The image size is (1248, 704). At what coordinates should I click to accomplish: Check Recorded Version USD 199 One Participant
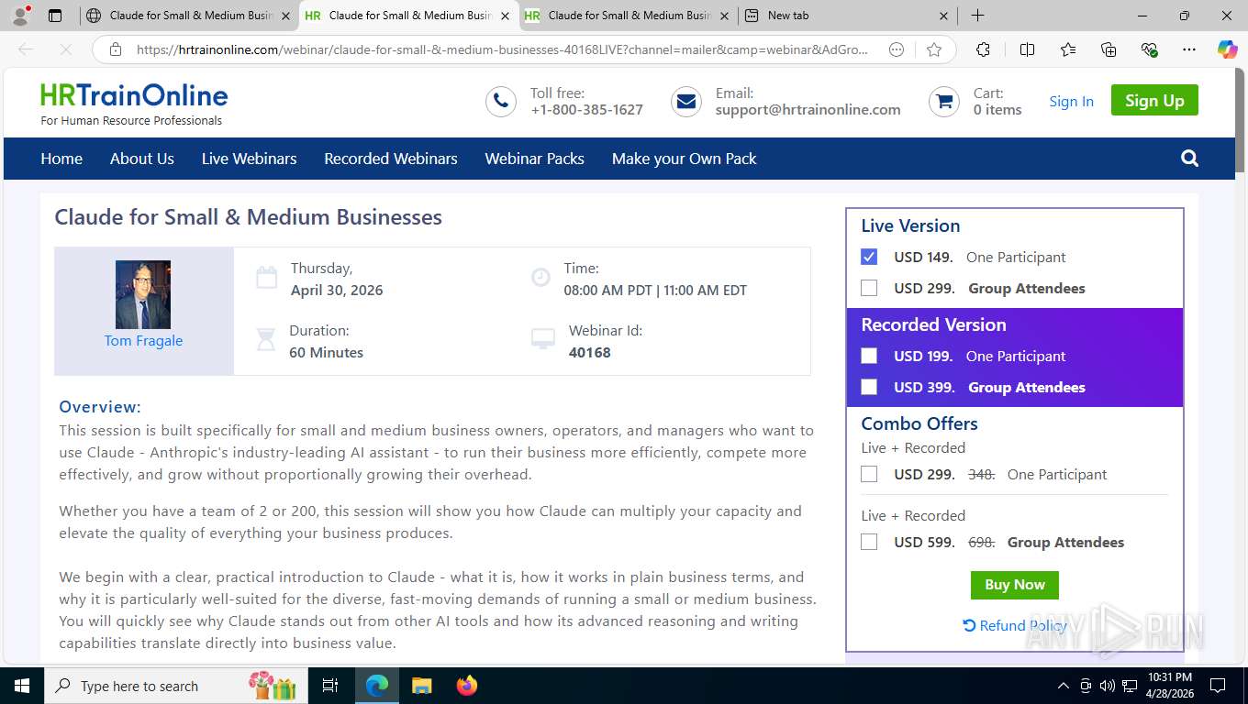869,356
